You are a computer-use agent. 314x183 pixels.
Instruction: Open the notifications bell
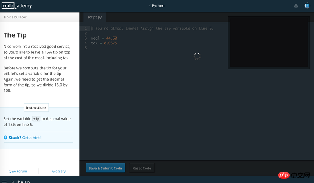click(296, 6)
